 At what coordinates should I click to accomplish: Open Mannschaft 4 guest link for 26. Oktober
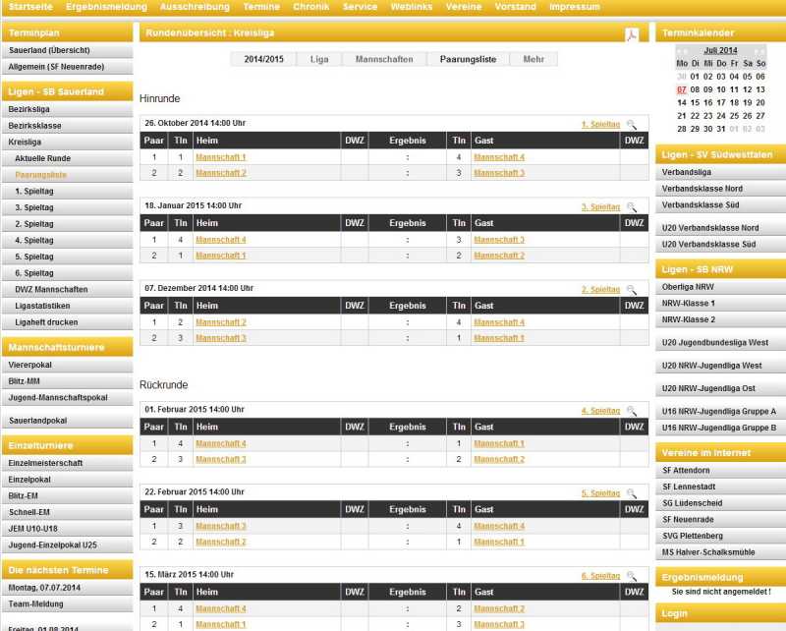[498, 157]
